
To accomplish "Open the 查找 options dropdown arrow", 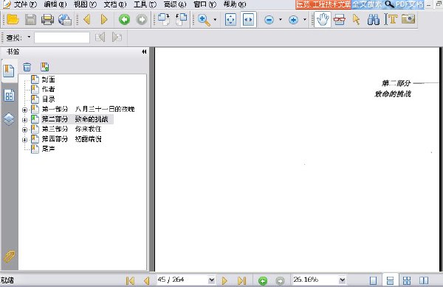I will 29,37.
